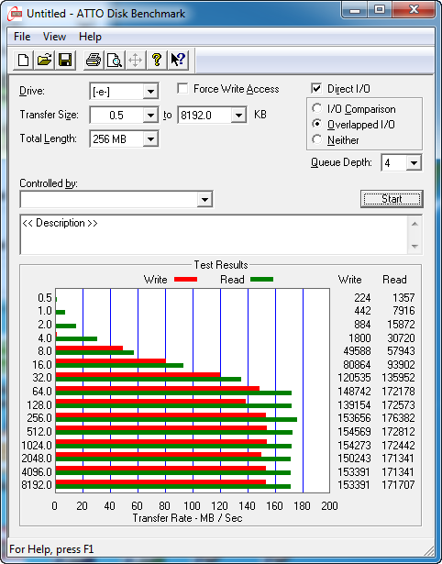The width and height of the screenshot is (442, 564).
Task: Enable Force Write Access checkbox
Action: [x=182, y=88]
